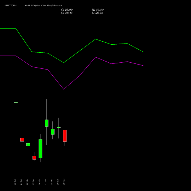Screen dimensions: 191x191
Task: Click the tall green candle above 26 Oct
Action: click(x=40, y=149)
